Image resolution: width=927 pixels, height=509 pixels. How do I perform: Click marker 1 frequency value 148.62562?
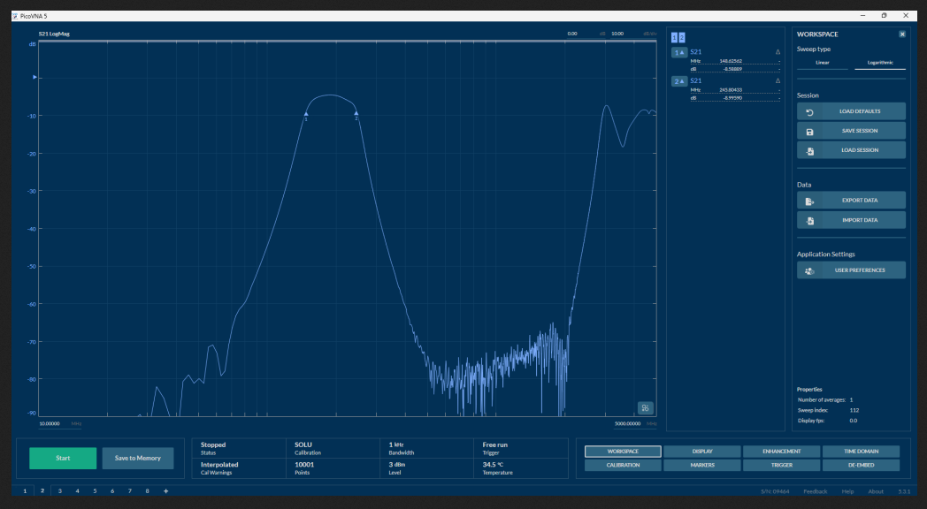pyautogui.click(x=731, y=61)
